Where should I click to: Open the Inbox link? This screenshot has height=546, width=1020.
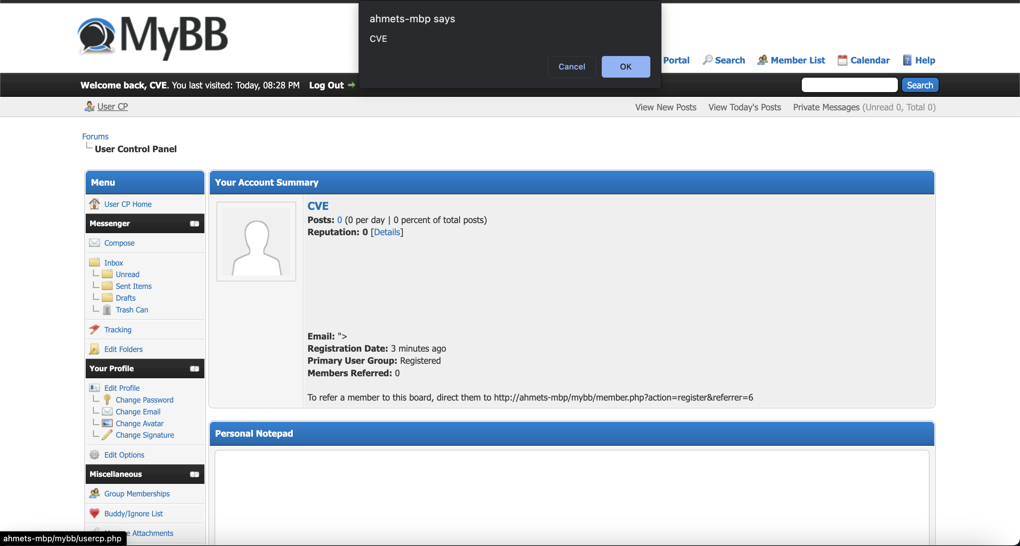click(114, 263)
